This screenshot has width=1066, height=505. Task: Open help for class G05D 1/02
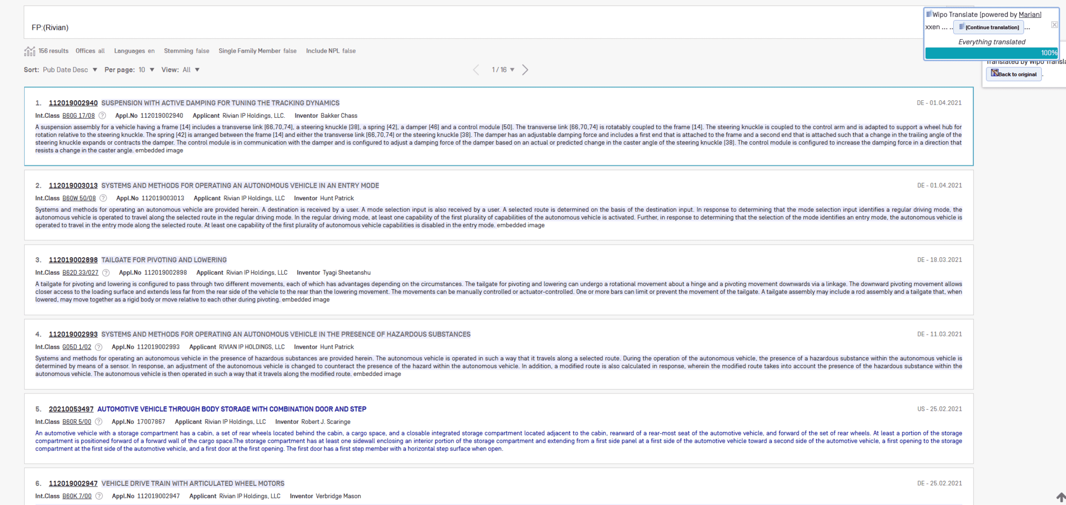click(99, 348)
